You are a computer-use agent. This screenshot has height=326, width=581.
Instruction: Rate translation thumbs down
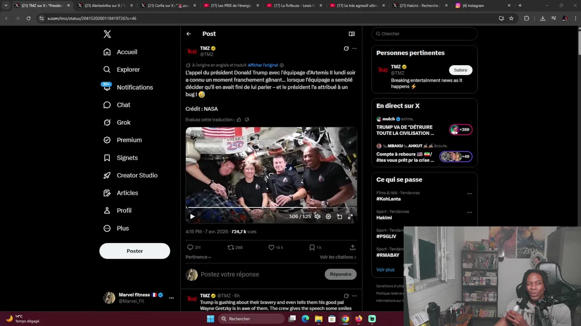[x=247, y=120]
